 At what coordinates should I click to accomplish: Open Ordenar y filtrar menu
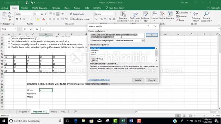196,17
